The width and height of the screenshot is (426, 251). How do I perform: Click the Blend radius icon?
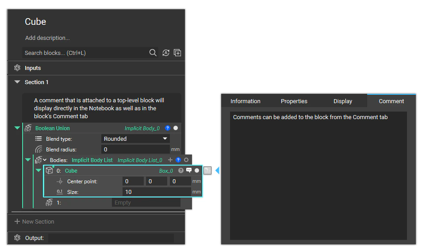coord(39,149)
